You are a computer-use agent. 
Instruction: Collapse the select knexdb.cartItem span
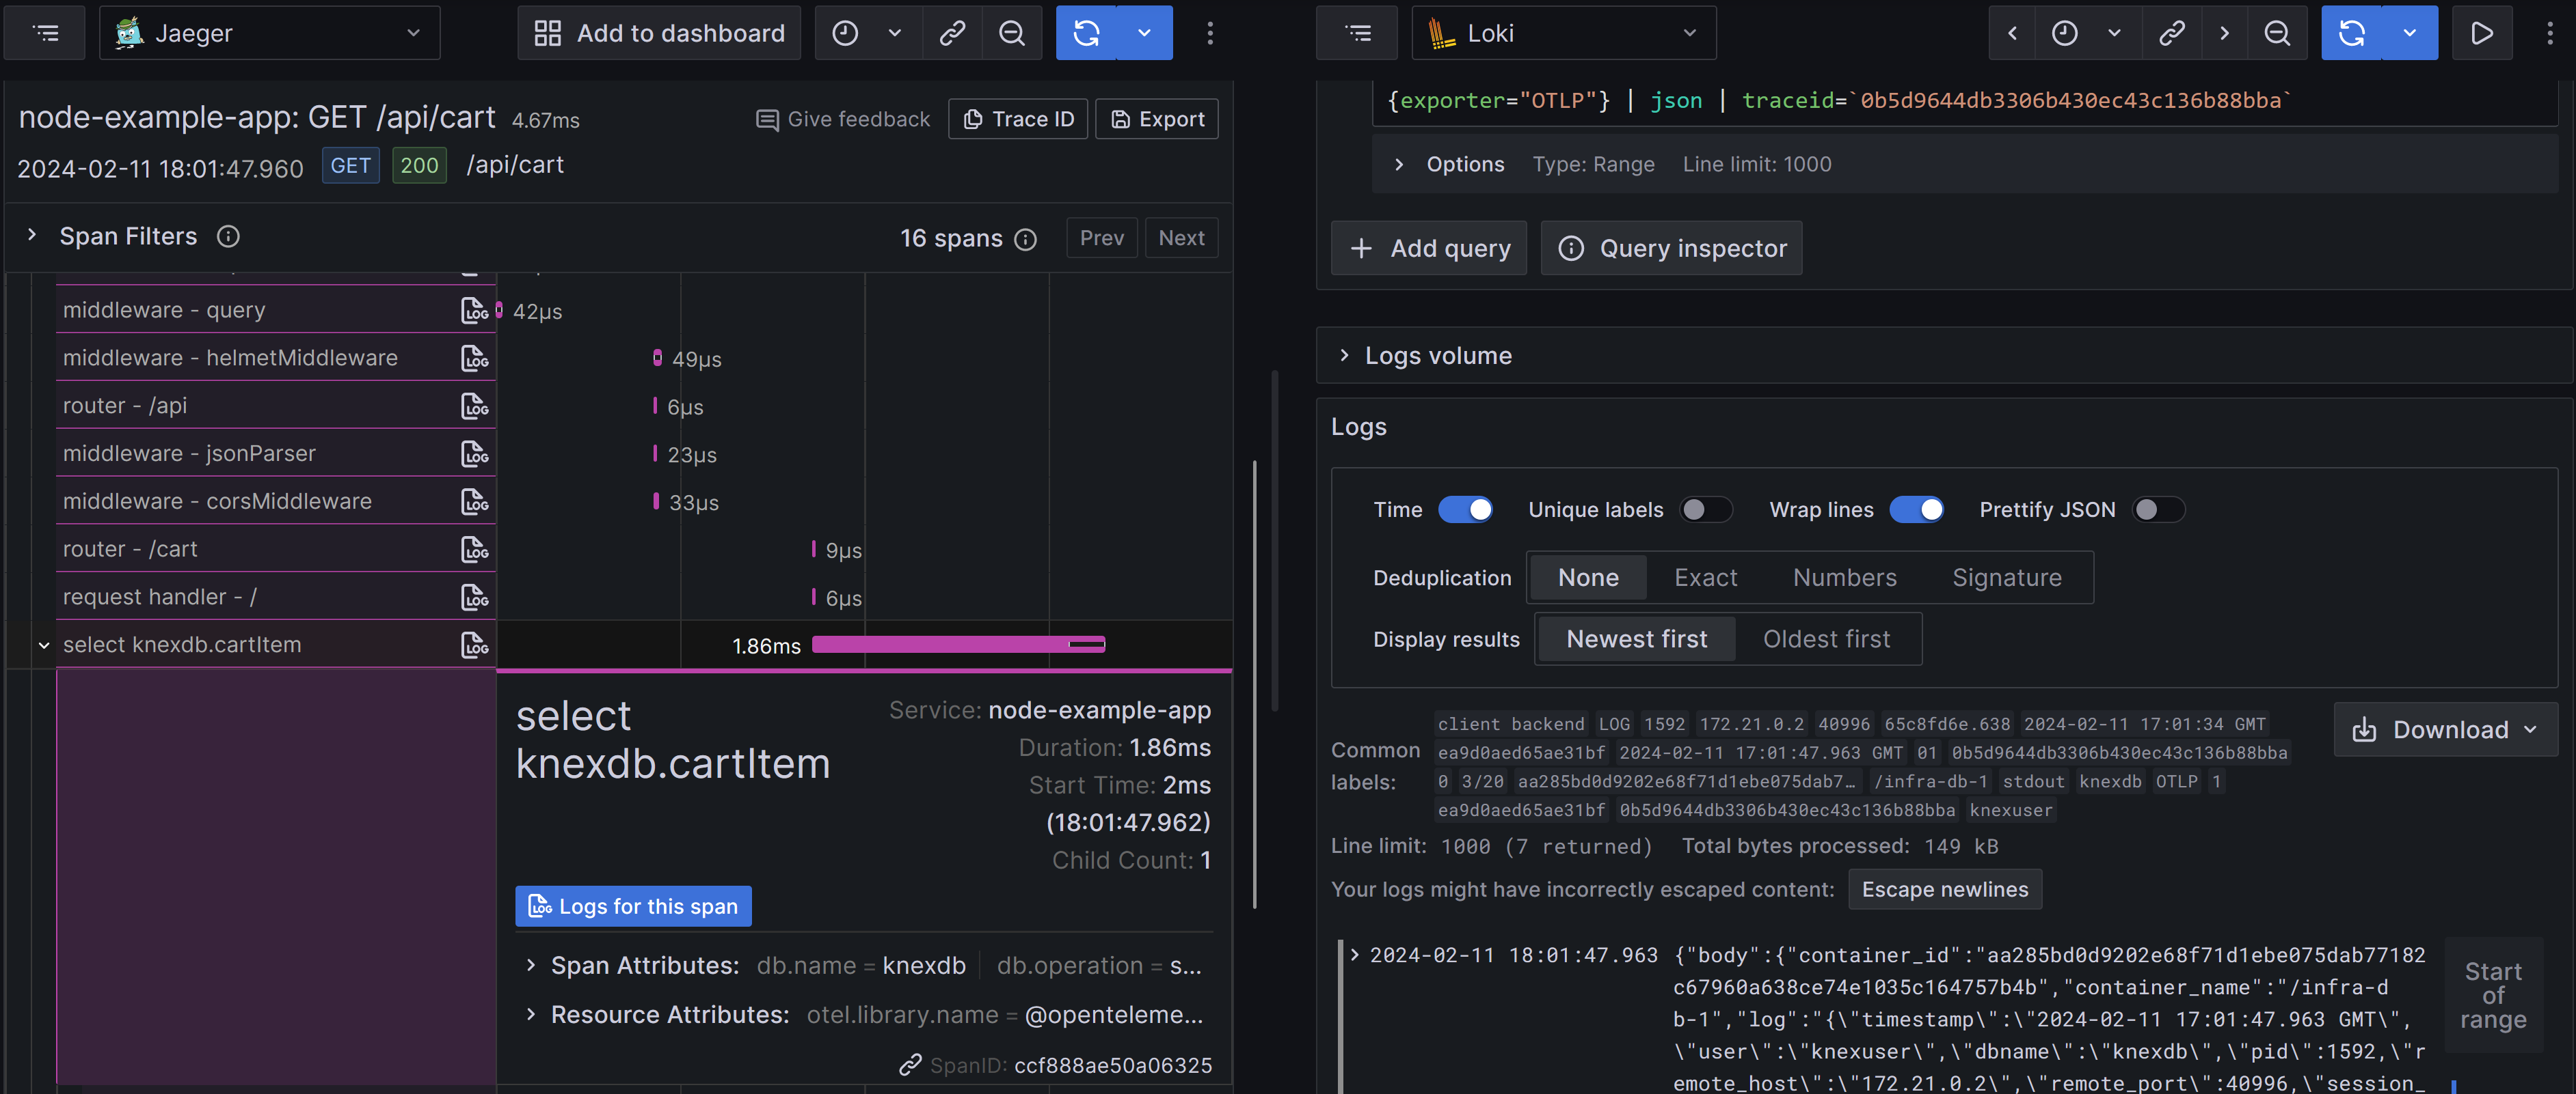tap(43, 645)
